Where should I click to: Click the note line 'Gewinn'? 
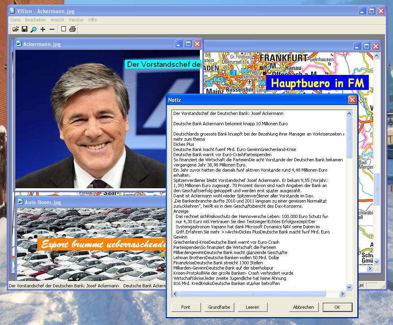pyautogui.click(x=180, y=237)
